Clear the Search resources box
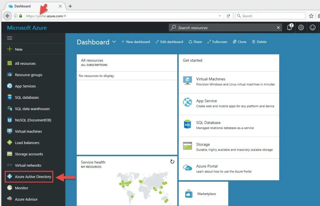This screenshot has width=320, height=206. coord(278,28)
